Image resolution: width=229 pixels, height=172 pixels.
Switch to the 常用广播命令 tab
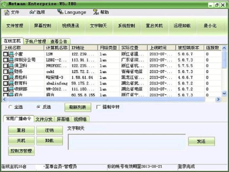click(19, 119)
